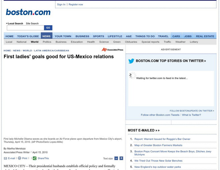Select the Obituaries subsection

click(x=131, y=42)
